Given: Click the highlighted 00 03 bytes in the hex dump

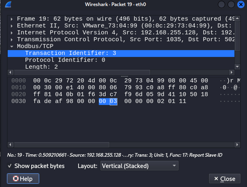Looking at the screenshot, I should [108, 101].
